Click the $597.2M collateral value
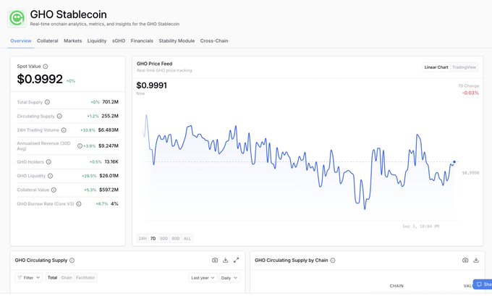Viewport: 492px width, 296px height. pyautogui.click(x=109, y=190)
